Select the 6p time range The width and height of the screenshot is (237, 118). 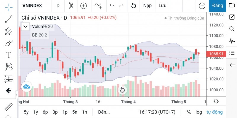[x=45, y=112]
